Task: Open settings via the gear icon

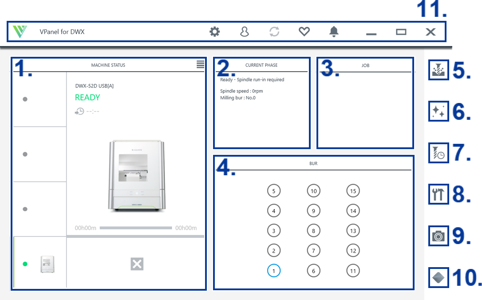Action: pos(214,32)
